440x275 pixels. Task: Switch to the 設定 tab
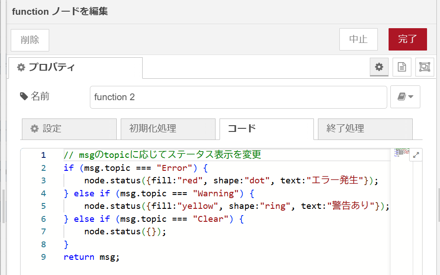coord(69,129)
